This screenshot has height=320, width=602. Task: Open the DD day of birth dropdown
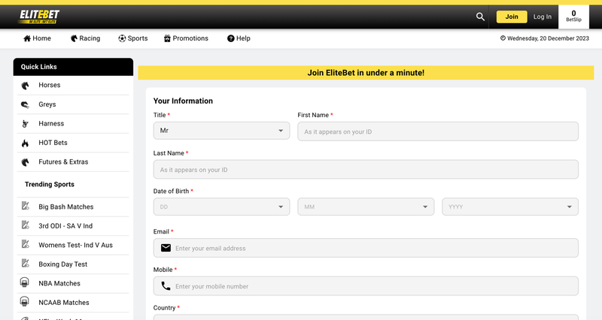221,207
